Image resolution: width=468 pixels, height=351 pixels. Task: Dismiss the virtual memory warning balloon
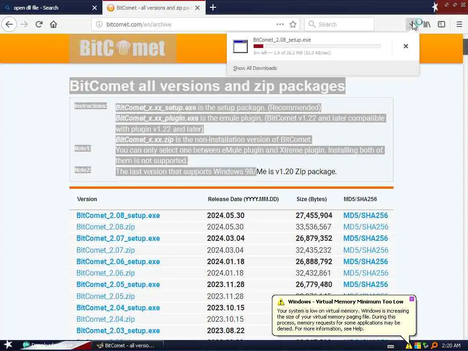[x=412, y=299]
